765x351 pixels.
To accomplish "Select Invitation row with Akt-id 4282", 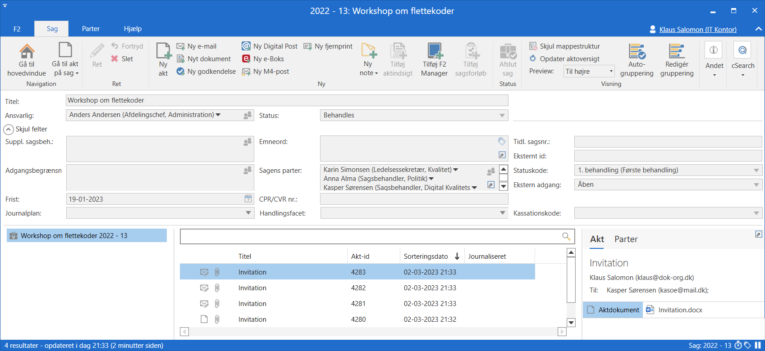I will [x=357, y=288].
